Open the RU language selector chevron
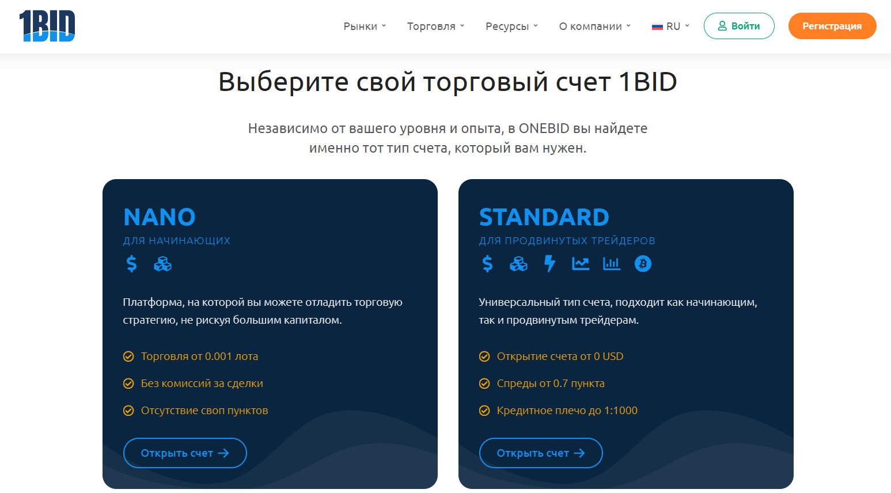 point(687,26)
